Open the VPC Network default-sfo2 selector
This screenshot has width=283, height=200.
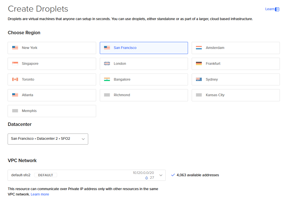87,175
